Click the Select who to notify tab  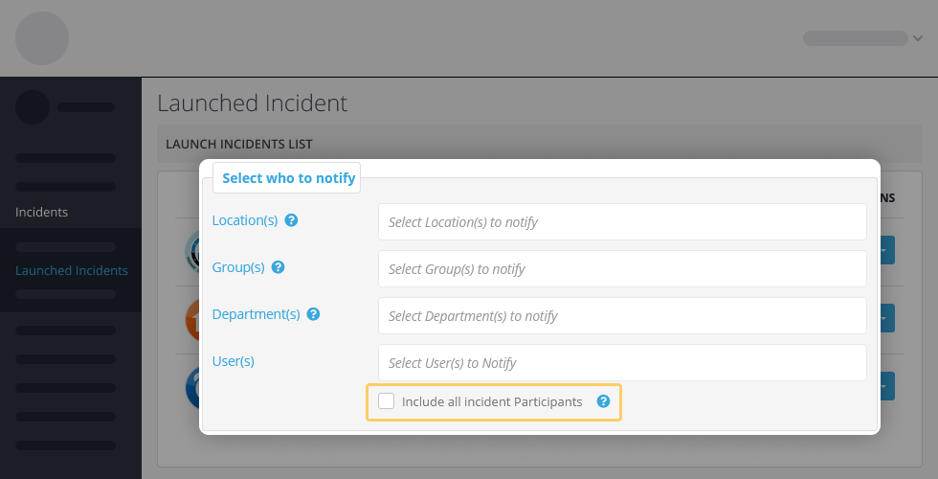(286, 178)
